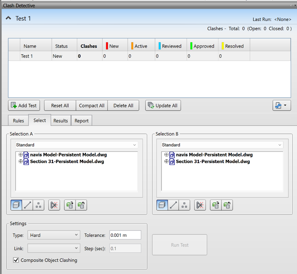Open the Selection B Standard dropdown

[222, 145]
